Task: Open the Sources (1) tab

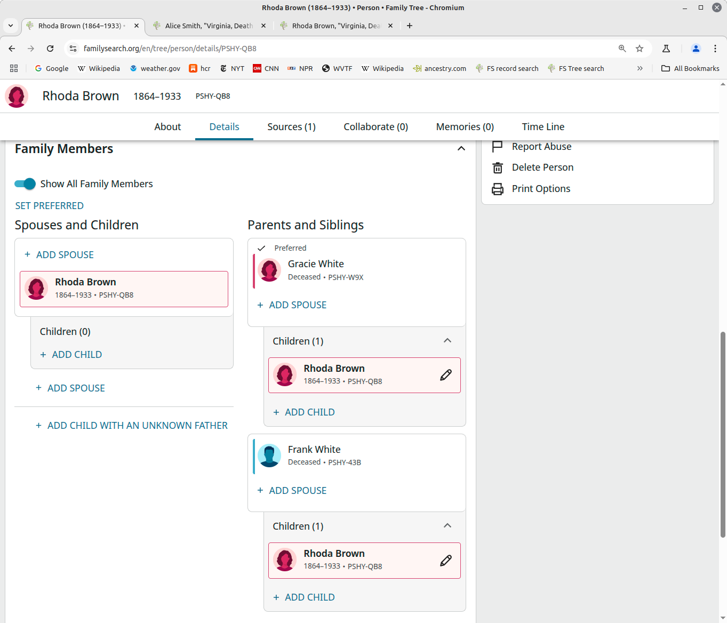Action: pos(291,126)
